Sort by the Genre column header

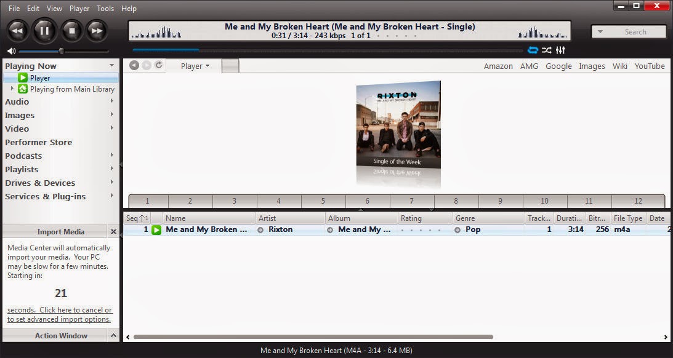[x=488, y=218]
